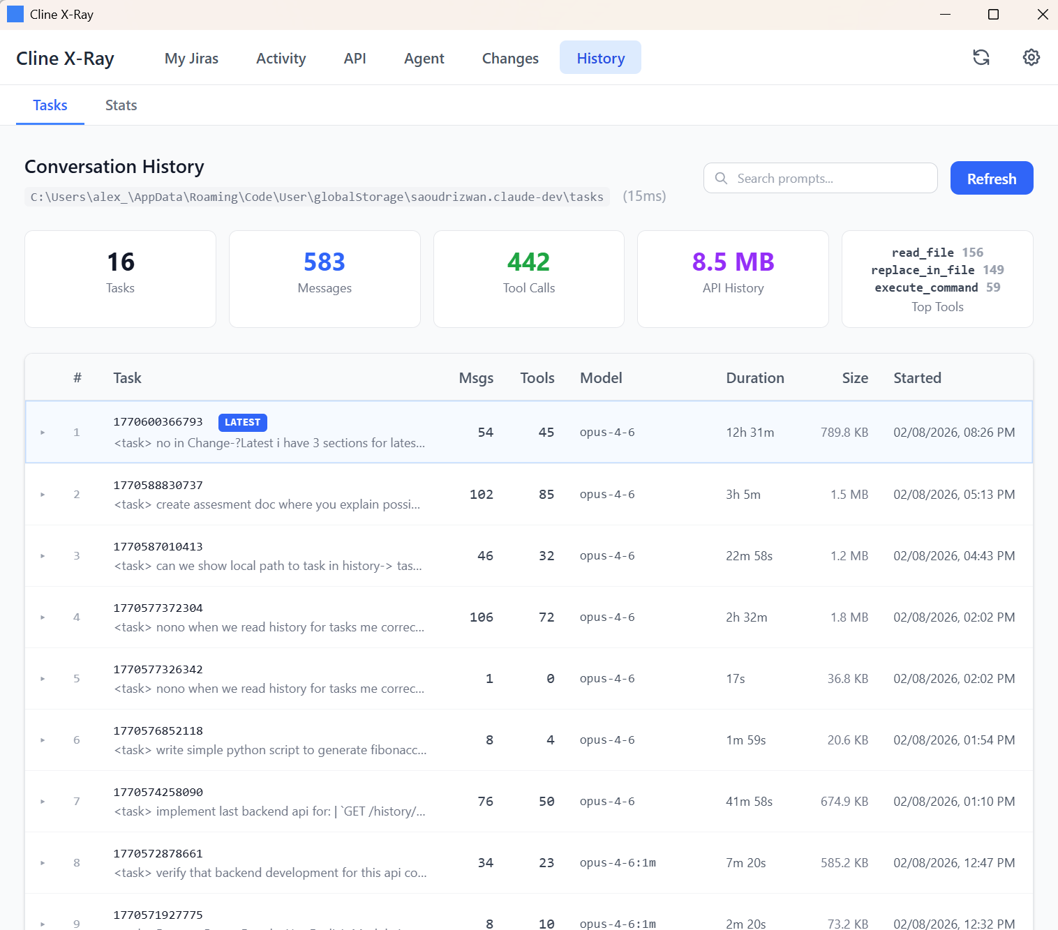Open settings via the gear icon
The height and width of the screenshot is (930, 1058).
(1031, 57)
